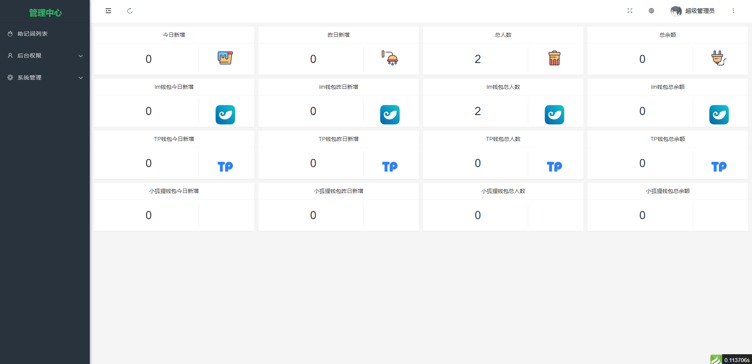The height and width of the screenshot is (364, 752).
Task: Click the TP钱包总人数 card title
Action: coord(503,139)
